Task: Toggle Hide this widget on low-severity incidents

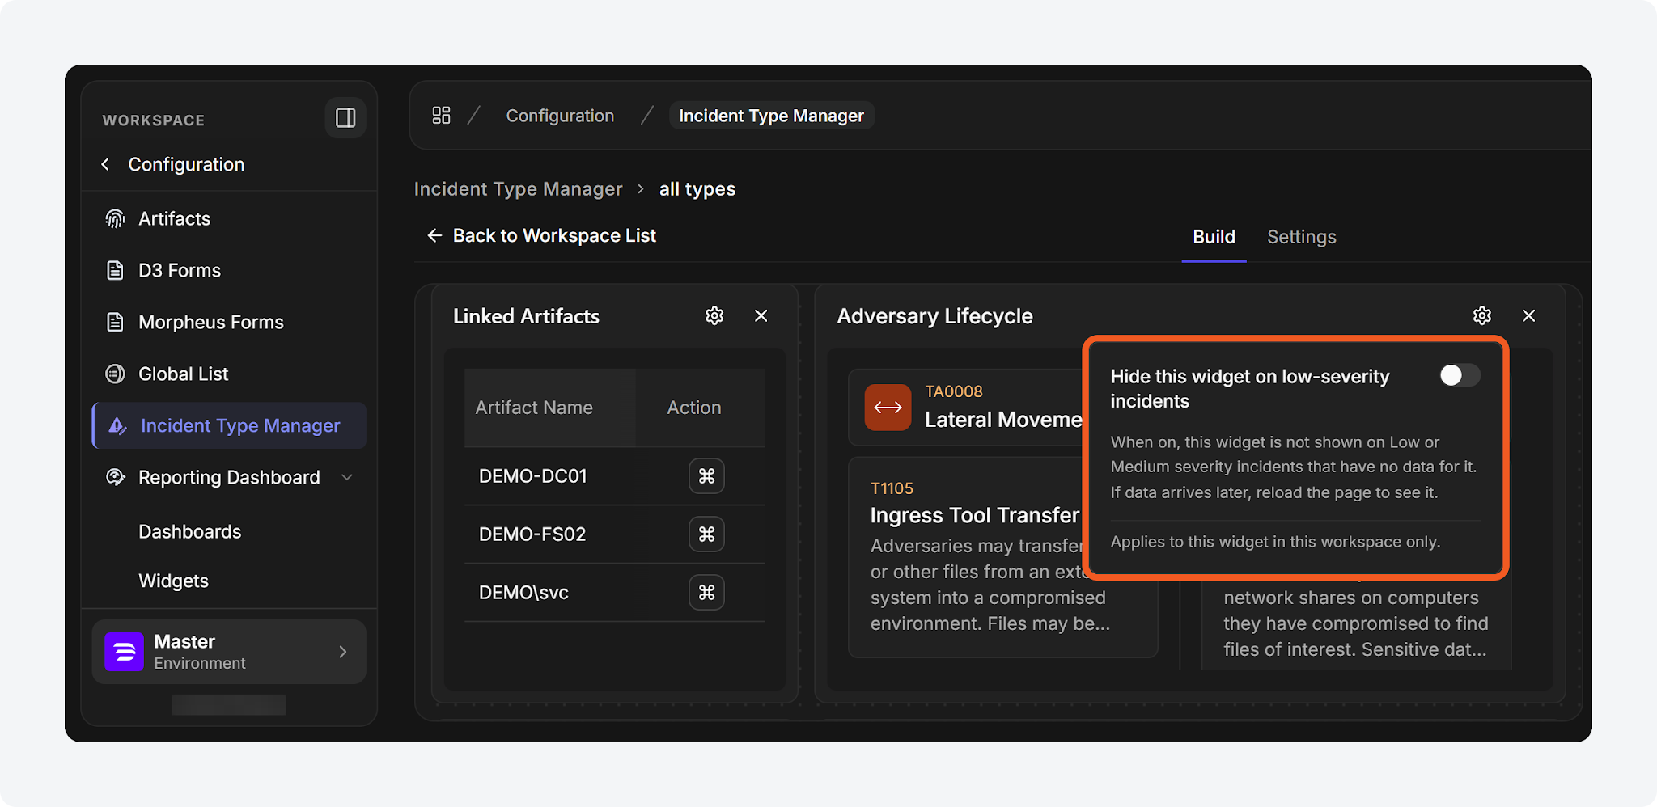Action: [x=1460, y=375]
